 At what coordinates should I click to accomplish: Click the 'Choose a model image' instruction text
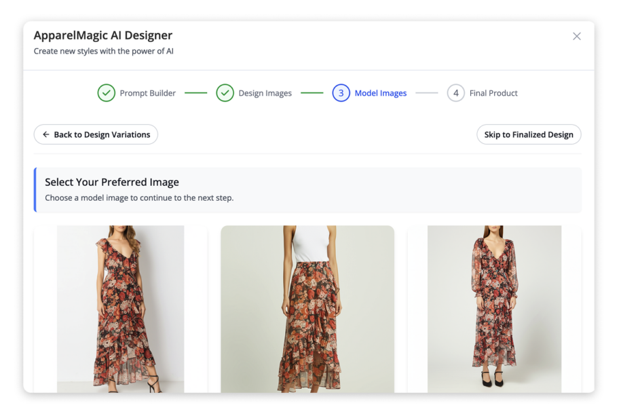click(x=139, y=198)
